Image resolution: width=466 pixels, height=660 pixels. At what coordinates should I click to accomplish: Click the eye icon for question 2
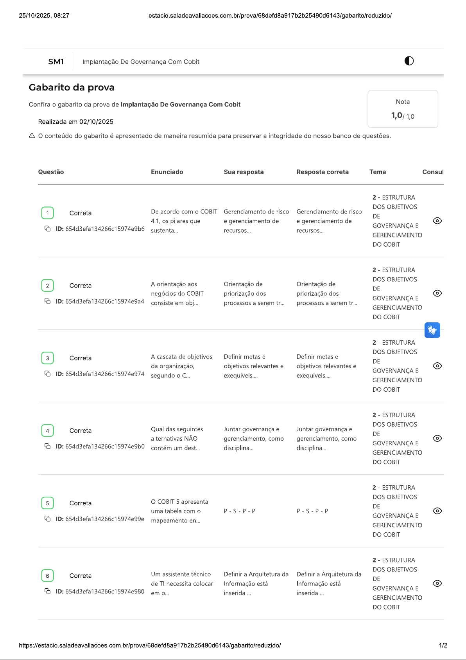[x=437, y=293]
